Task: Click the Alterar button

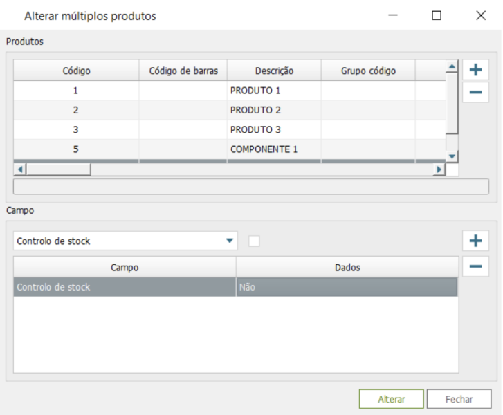Action: [x=391, y=399]
